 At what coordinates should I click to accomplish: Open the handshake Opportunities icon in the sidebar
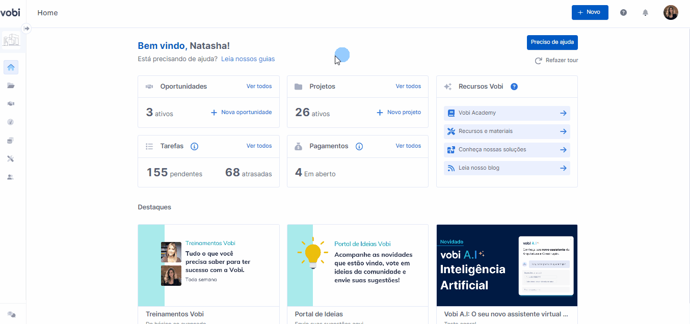pyautogui.click(x=11, y=103)
